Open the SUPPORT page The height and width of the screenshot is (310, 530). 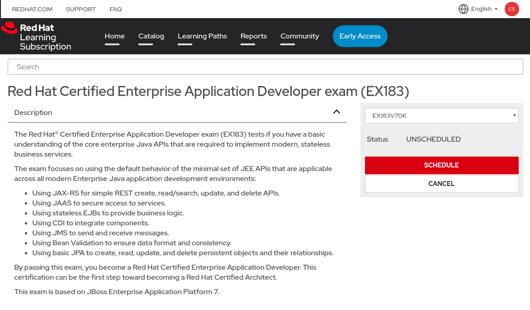(80, 9)
